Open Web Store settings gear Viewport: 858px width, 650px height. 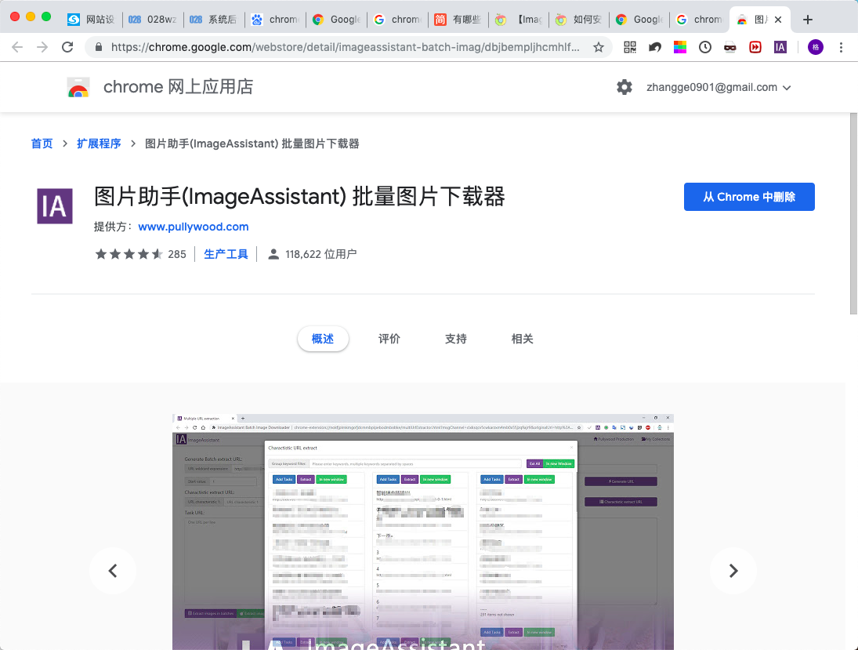coord(624,87)
